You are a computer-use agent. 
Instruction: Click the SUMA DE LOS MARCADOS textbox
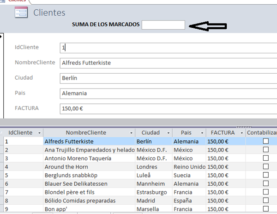(x=163, y=25)
